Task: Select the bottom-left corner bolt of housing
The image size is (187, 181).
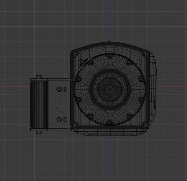Action: pyautogui.click(x=74, y=125)
